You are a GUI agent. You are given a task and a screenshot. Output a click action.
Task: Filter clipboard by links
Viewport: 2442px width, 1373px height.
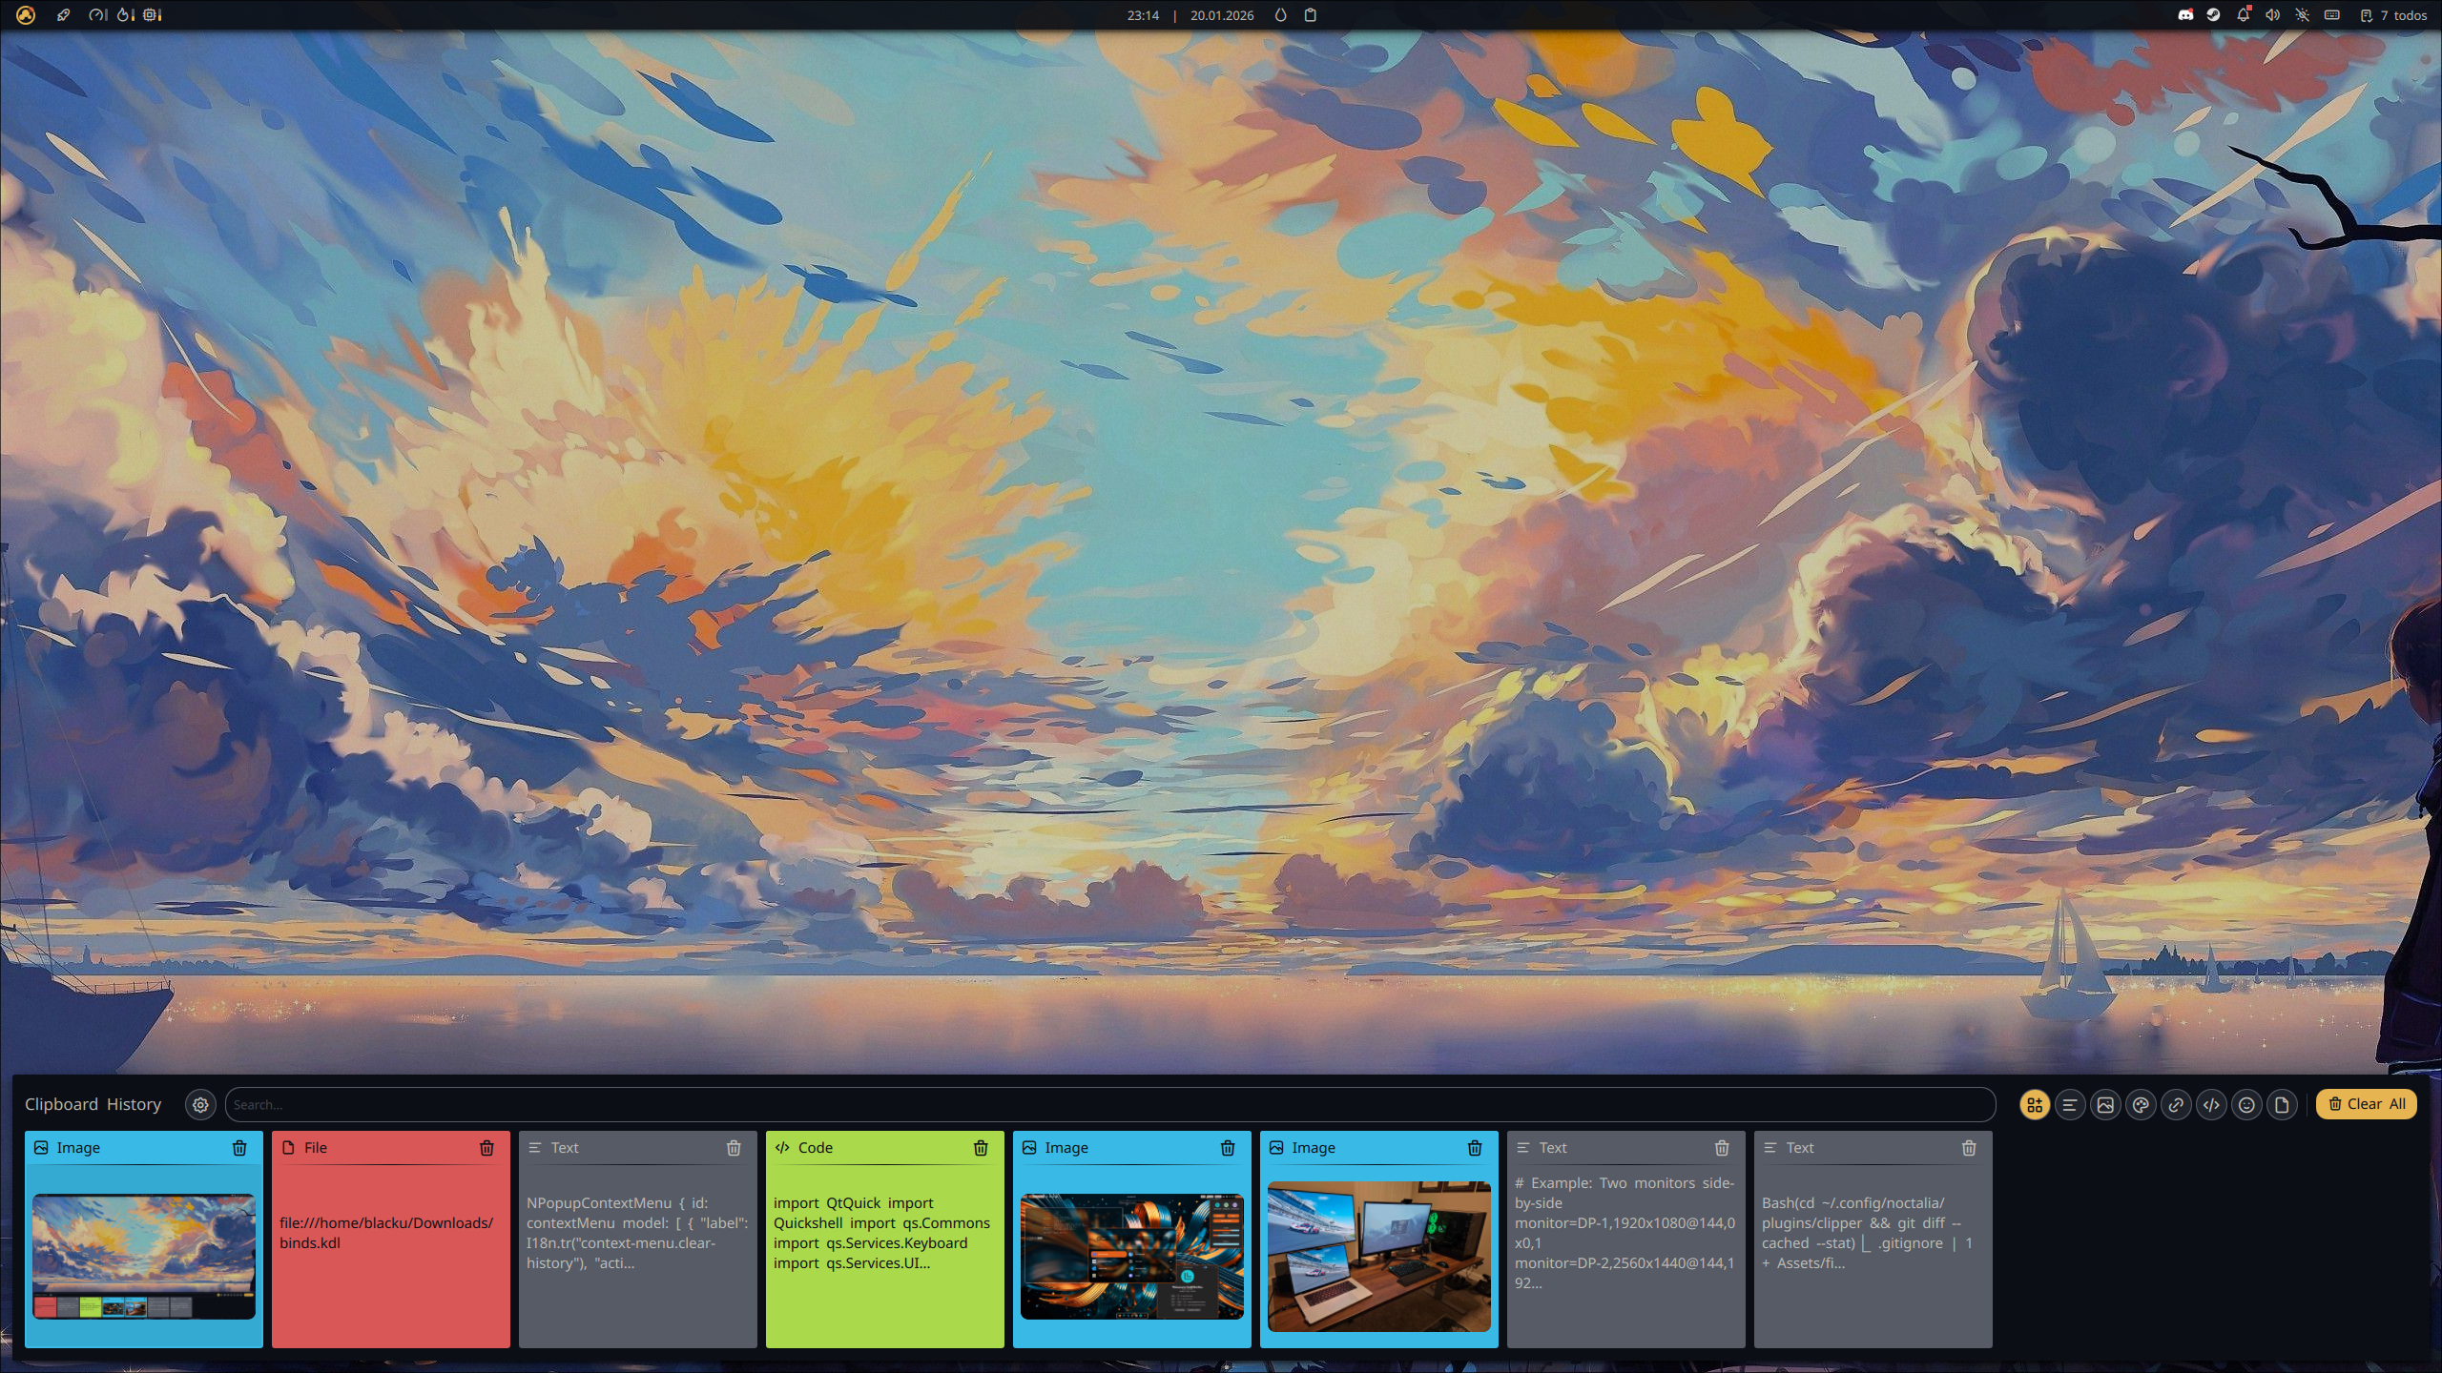(x=2176, y=1104)
